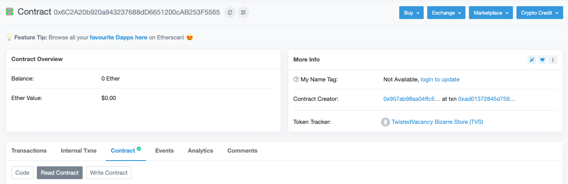568x184 pixels.
Task: Click the My Name Tag help icon
Action: [296, 80]
